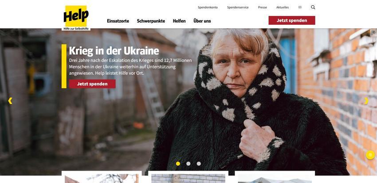Viewport: 377px width, 183px height.
Task: Open the Spendenkonto link
Action: (208, 8)
